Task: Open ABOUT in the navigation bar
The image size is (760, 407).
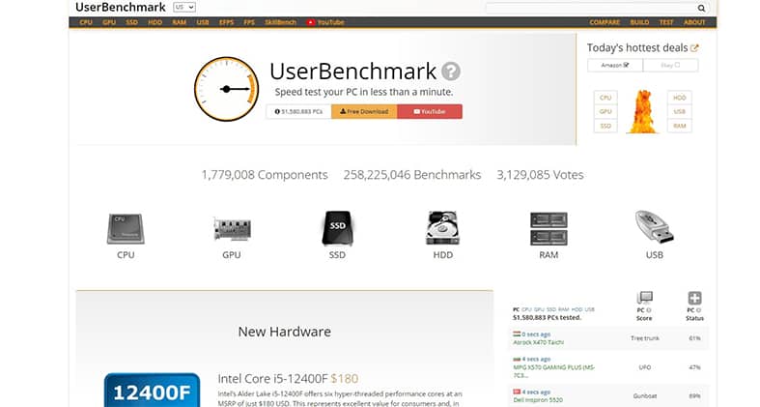Action: 694,22
